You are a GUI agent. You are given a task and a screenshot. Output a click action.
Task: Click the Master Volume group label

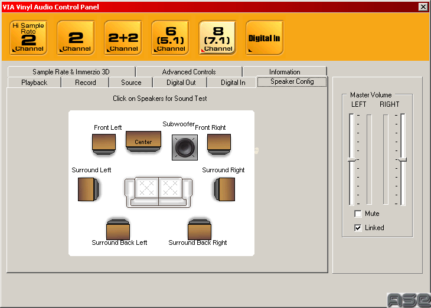[371, 95]
